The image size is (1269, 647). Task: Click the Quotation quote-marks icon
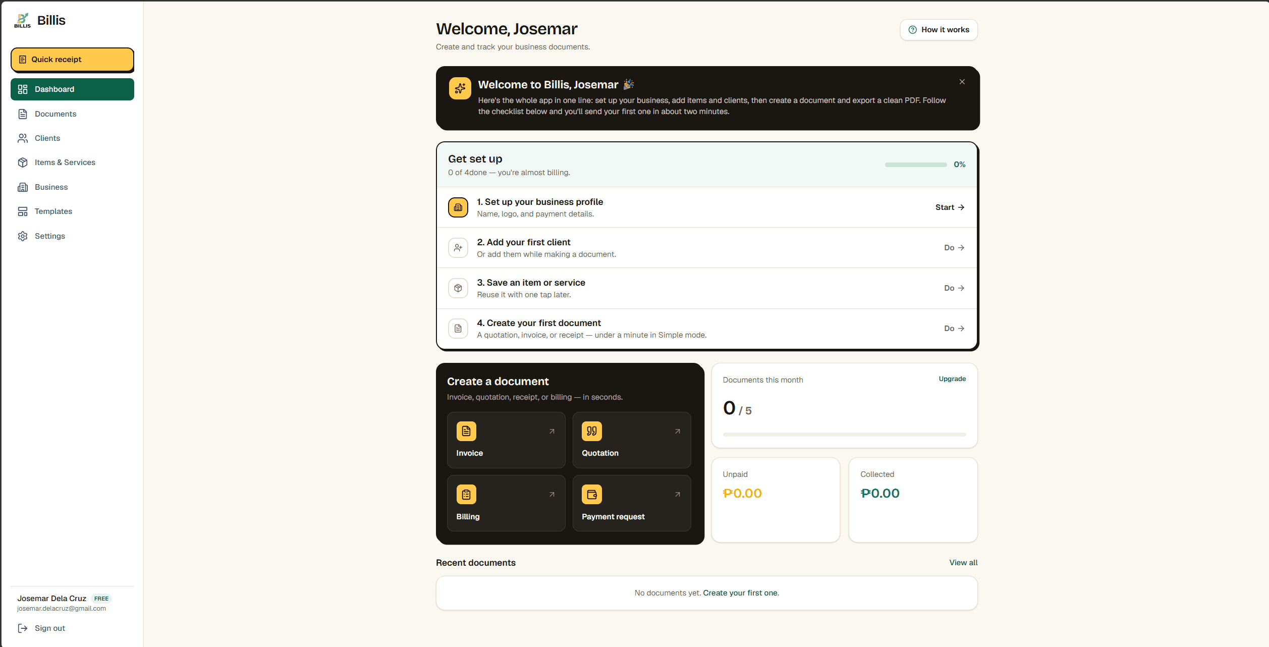592,432
